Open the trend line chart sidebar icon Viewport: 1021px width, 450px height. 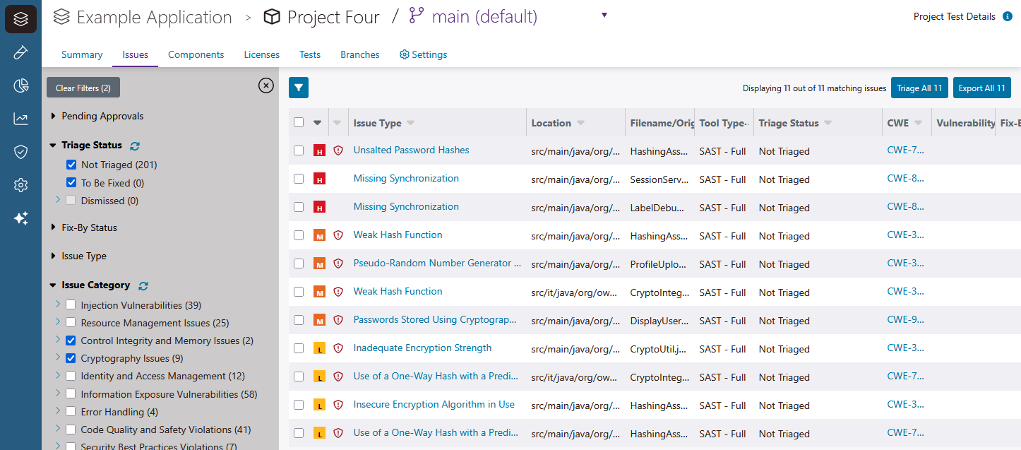(x=20, y=119)
